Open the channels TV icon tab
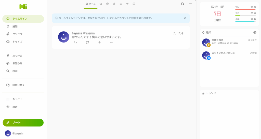This screenshot has height=139, width=261. (x=134, y=4)
